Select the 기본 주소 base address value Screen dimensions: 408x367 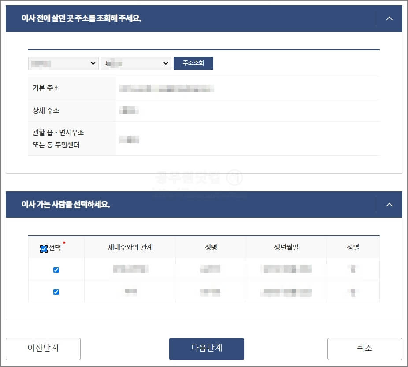167,88
